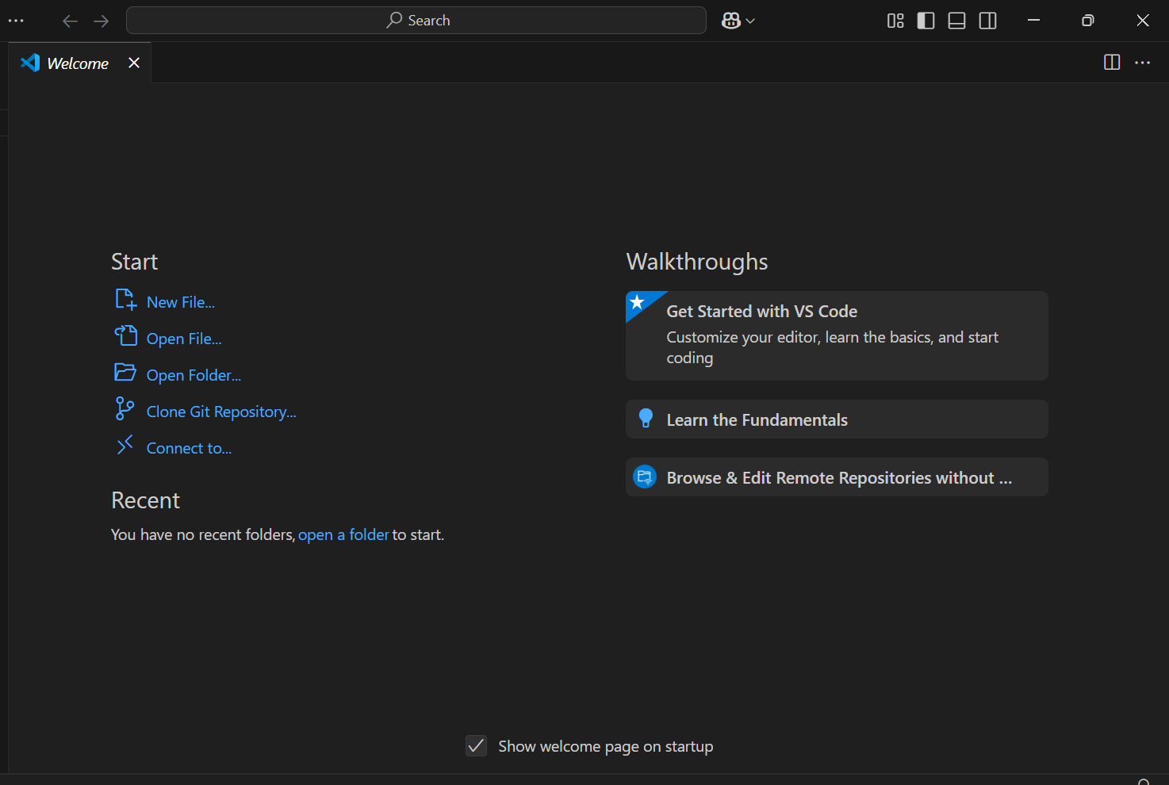This screenshot has width=1169, height=785.
Task: Split the editor to the right
Action: [x=1112, y=63]
